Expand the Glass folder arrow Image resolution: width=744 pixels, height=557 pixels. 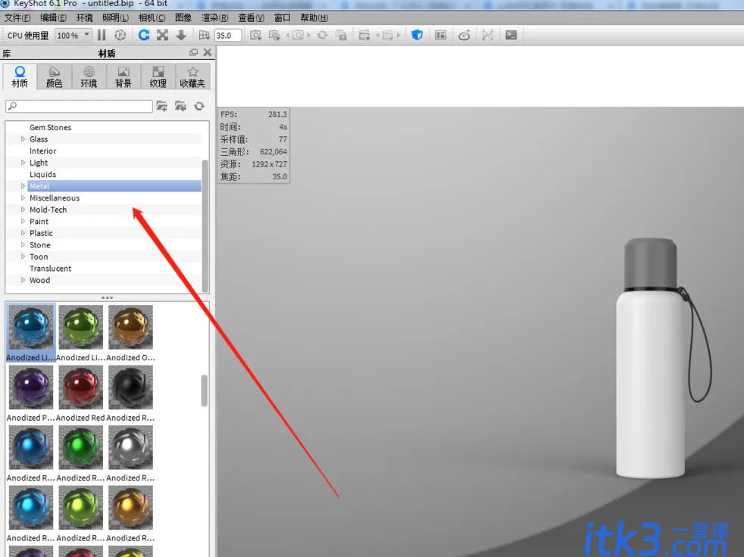(23, 139)
